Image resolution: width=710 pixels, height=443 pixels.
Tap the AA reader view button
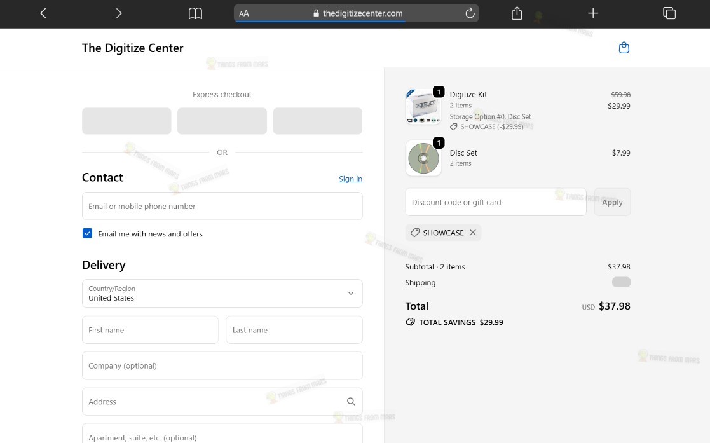point(244,13)
